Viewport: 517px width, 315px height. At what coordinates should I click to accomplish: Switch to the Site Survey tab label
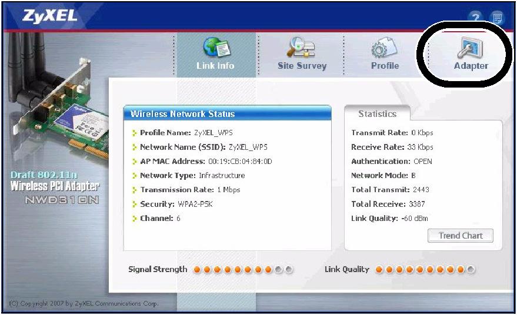(x=302, y=66)
